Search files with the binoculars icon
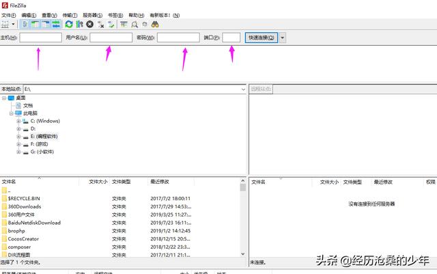Screen dimensions: 437x274 [x=155, y=25]
